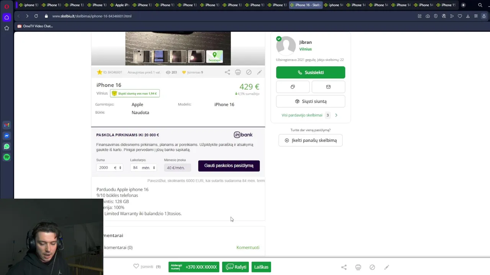Switch to the first lowercase iphone 13 tab
Image resolution: width=490 pixels, height=275 pixels.
(29, 5)
